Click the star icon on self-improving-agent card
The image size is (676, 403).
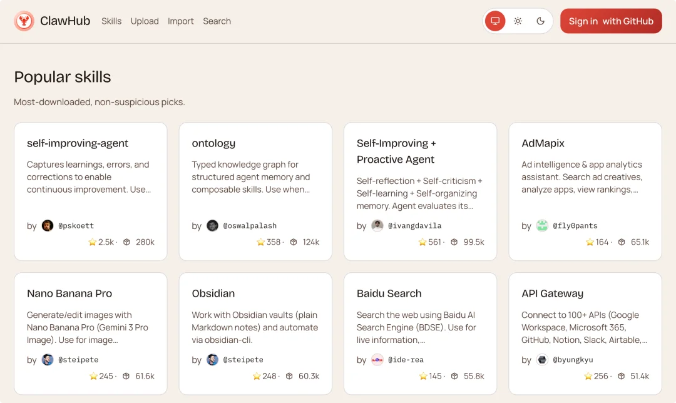93,242
